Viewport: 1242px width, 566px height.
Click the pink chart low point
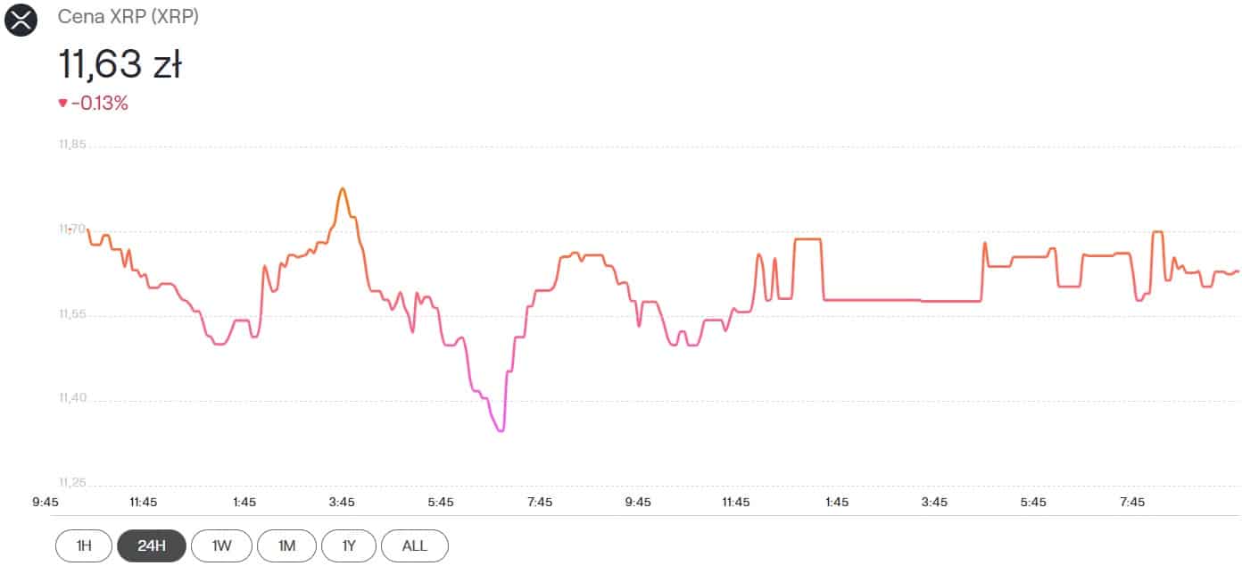coord(501,430)
